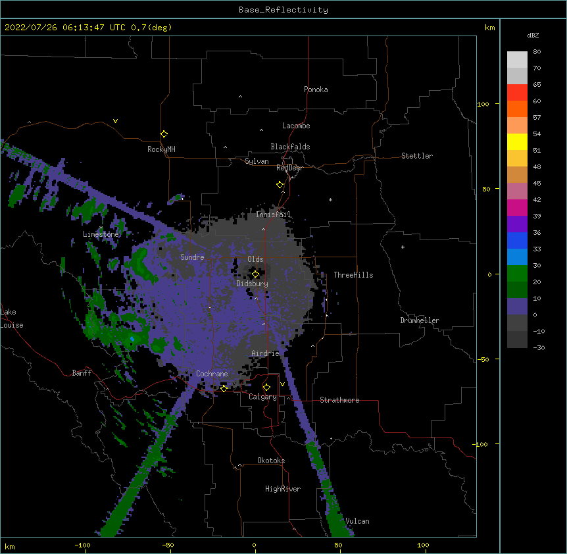
Task: Click the Airdrie city label
Action: pos(266,353)
